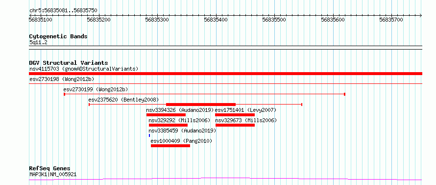Select the nsv329292 (Mills2006) red bar
The height and width of the screenshot is (185, 436).
point(168,125)
